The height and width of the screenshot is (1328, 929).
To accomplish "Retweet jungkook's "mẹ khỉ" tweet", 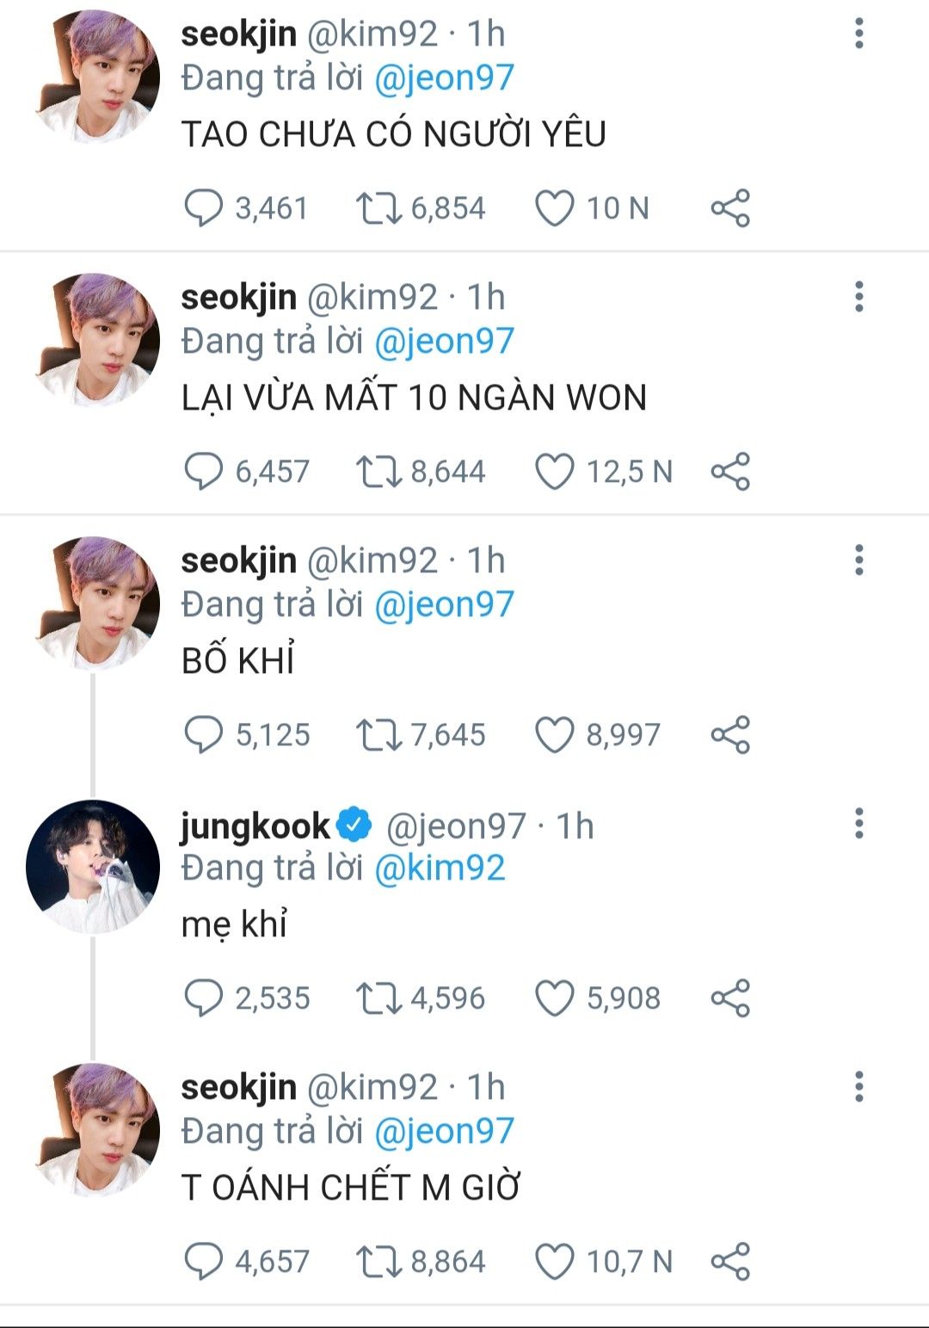I will pos(378,998).
